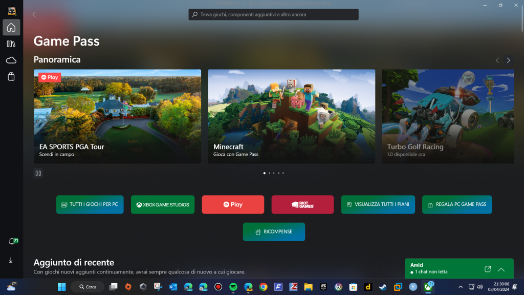Viewport: 524px width, 295px height.
Task: Open the downloads queue icon
Action: (11, 260)
